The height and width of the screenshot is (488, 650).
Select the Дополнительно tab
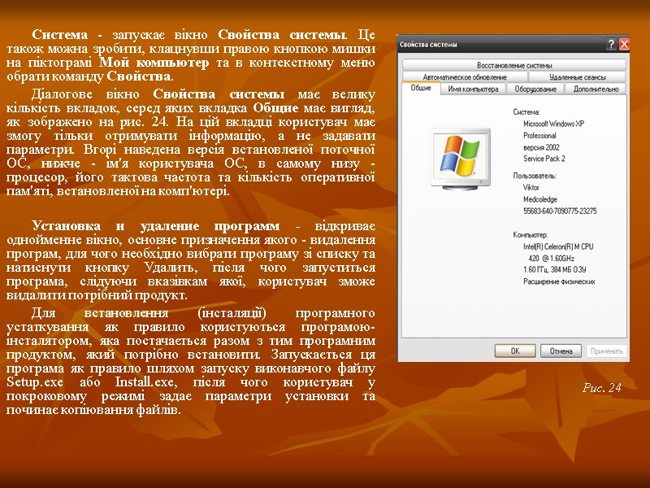pos(596,89)
